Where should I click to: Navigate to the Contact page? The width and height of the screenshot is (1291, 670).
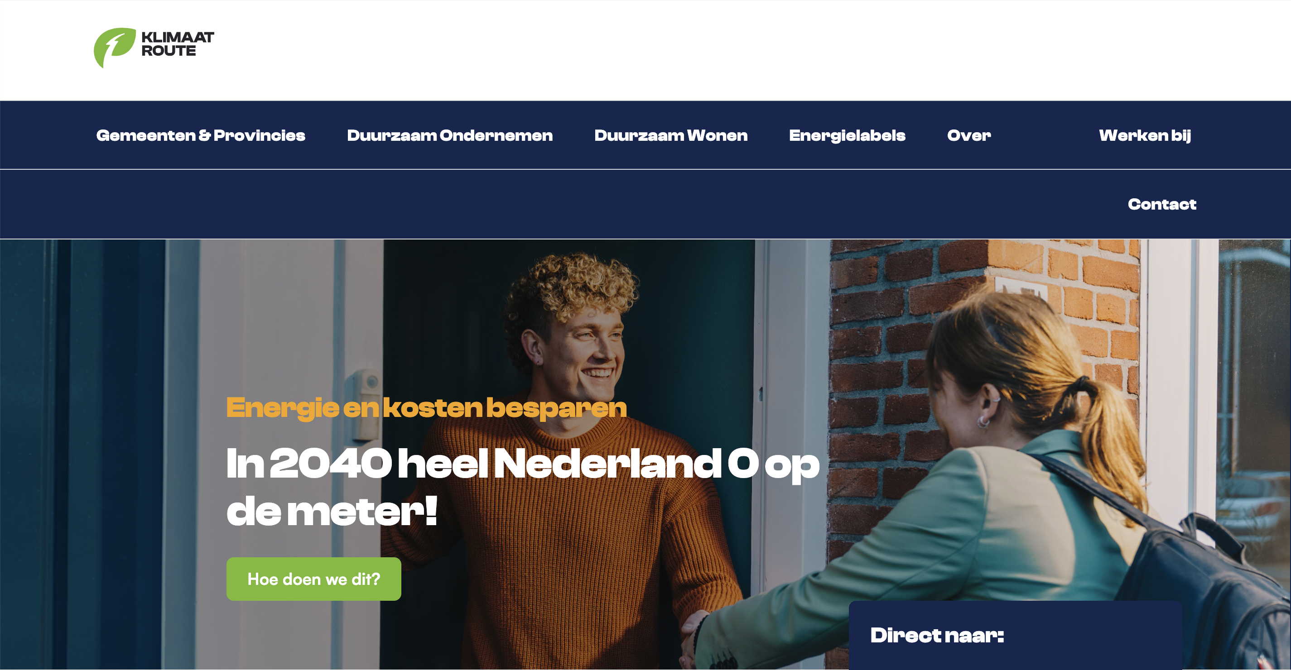(1162, 204)
